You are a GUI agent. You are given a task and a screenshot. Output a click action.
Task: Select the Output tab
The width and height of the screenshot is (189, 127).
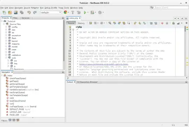pyautogui.click(x=70, y=82)
